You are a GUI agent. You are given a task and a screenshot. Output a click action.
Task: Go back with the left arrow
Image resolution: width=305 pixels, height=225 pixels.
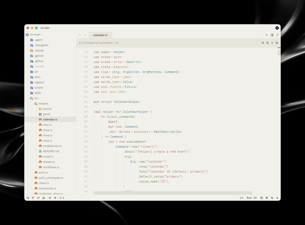pos(80,35)
